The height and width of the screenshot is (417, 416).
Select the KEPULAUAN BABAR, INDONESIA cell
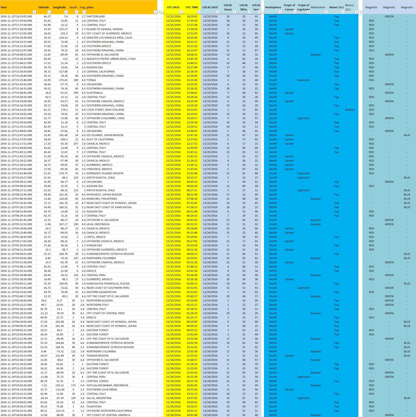coord(121,385)
